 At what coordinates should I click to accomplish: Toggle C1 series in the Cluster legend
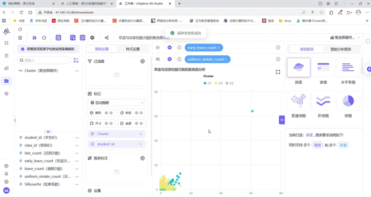click(207, 83)
